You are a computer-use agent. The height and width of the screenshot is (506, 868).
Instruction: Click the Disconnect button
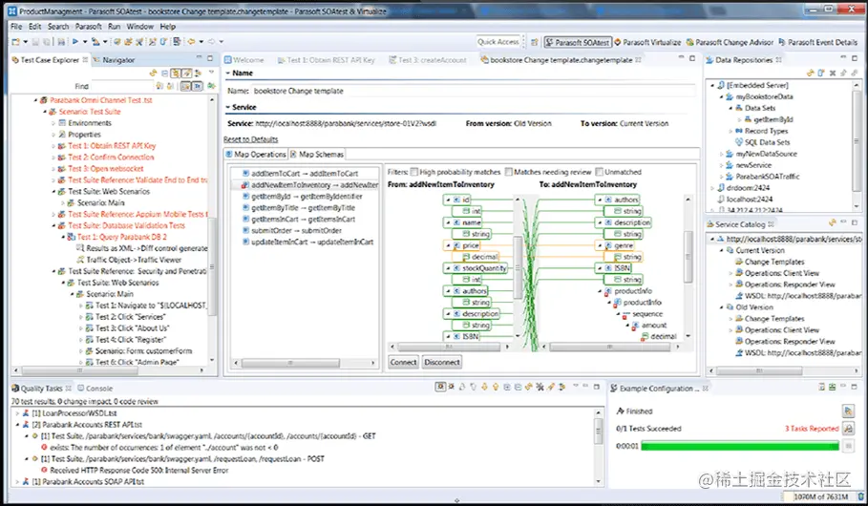point(442,362)
